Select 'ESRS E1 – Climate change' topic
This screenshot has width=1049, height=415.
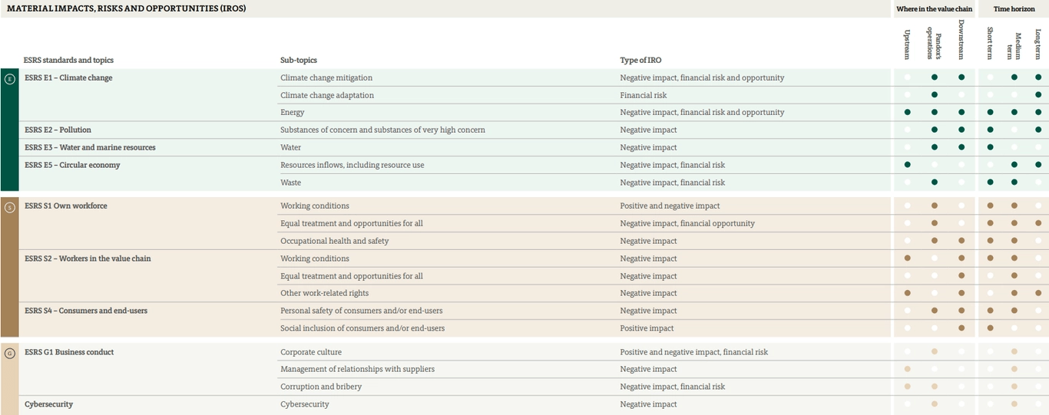(68, 77)
